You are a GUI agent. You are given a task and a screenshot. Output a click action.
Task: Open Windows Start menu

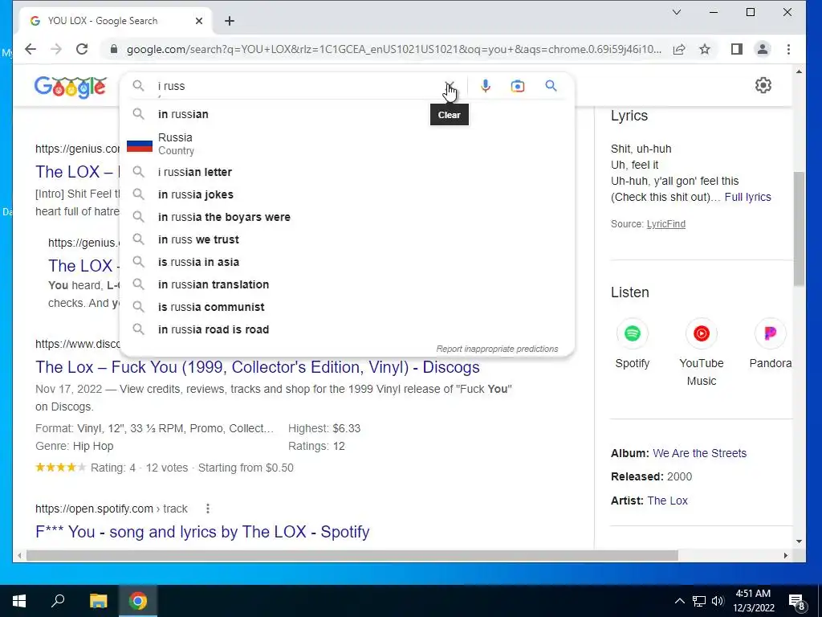(19, 601)
